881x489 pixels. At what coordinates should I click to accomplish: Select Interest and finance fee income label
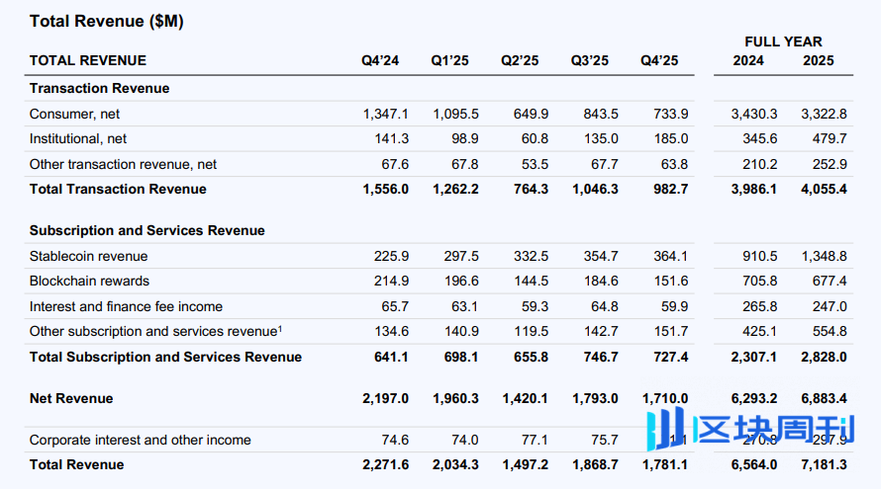pyautogui.click(x=126, y=306)
